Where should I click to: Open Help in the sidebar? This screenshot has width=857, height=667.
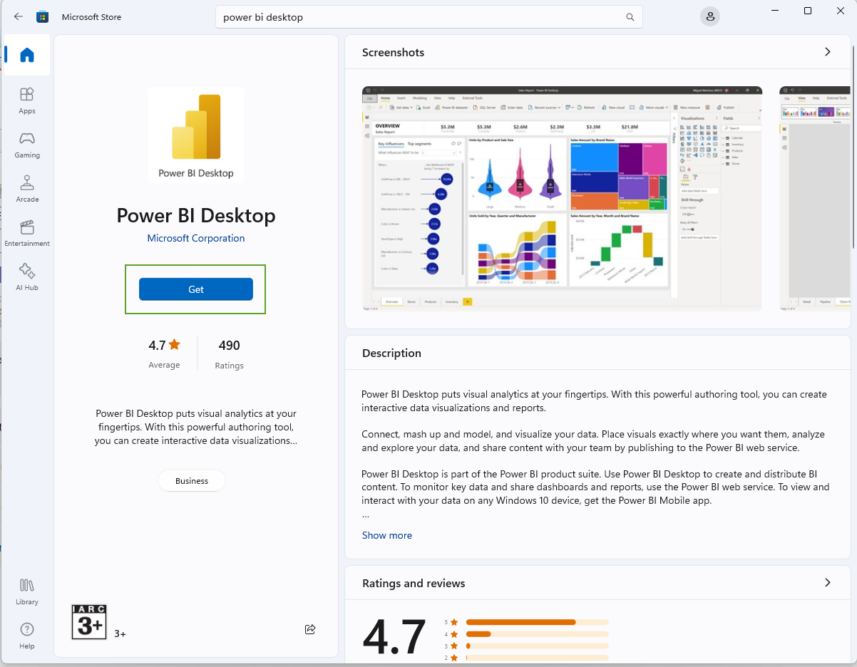coord(27,635)
